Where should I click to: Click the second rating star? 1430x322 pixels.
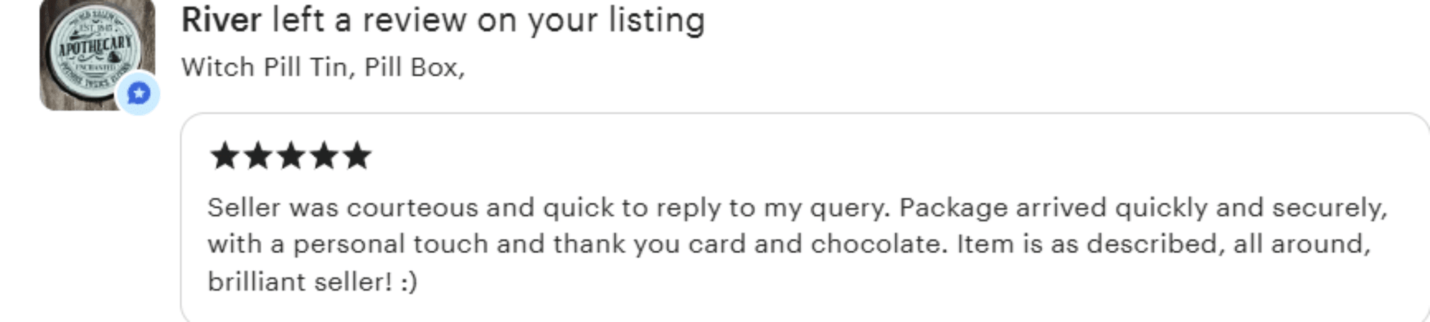pyautogui.click(x=258, y=155)
